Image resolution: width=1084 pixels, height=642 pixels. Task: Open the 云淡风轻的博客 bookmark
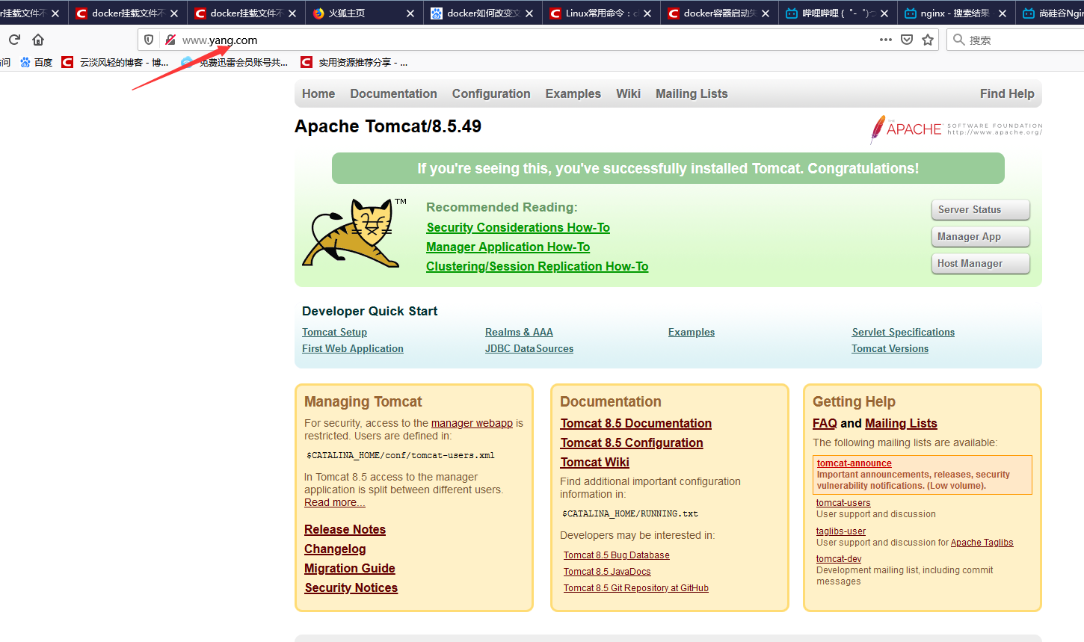point(115,63)
